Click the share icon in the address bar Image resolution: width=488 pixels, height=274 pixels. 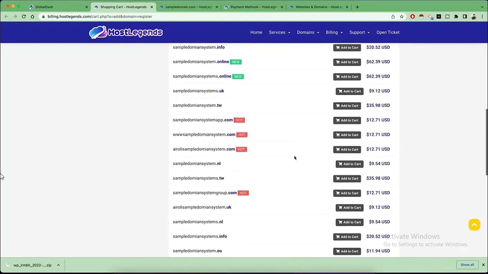coord(393,16)
